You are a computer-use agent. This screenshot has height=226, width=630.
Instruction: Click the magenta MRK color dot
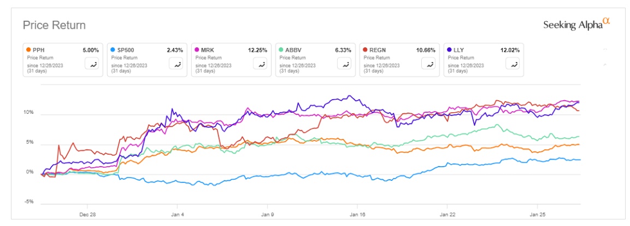(197, 50)
